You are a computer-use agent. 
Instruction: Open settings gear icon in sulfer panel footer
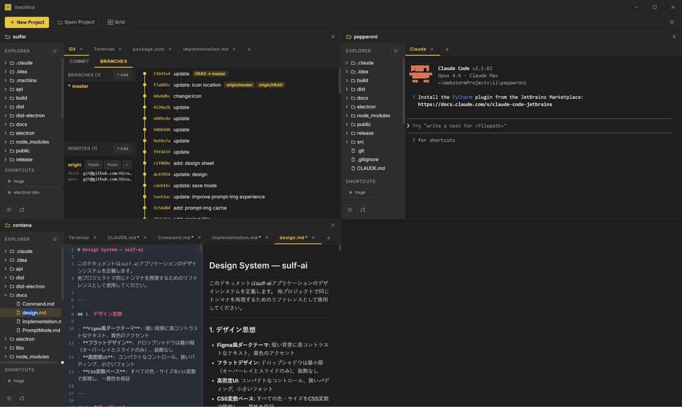click(x=9, y=209)
